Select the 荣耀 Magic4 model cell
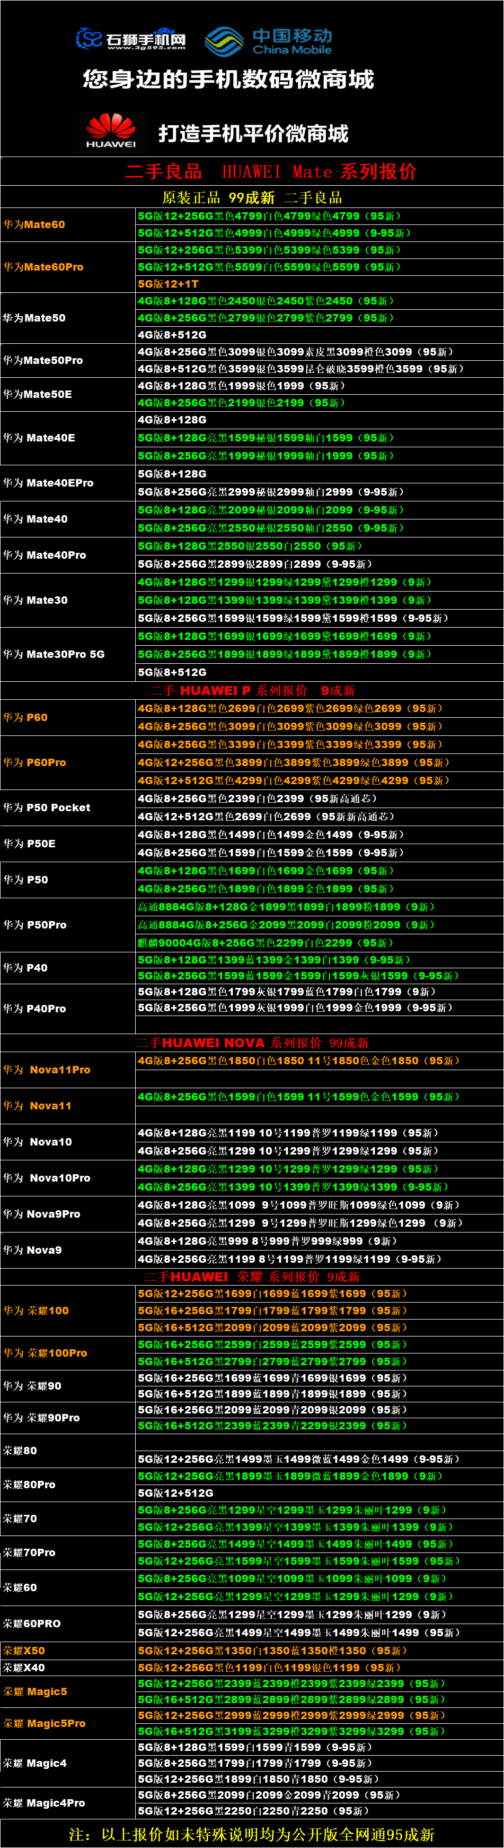The width and height of the screenshot is (504, 1848). 68,1763
